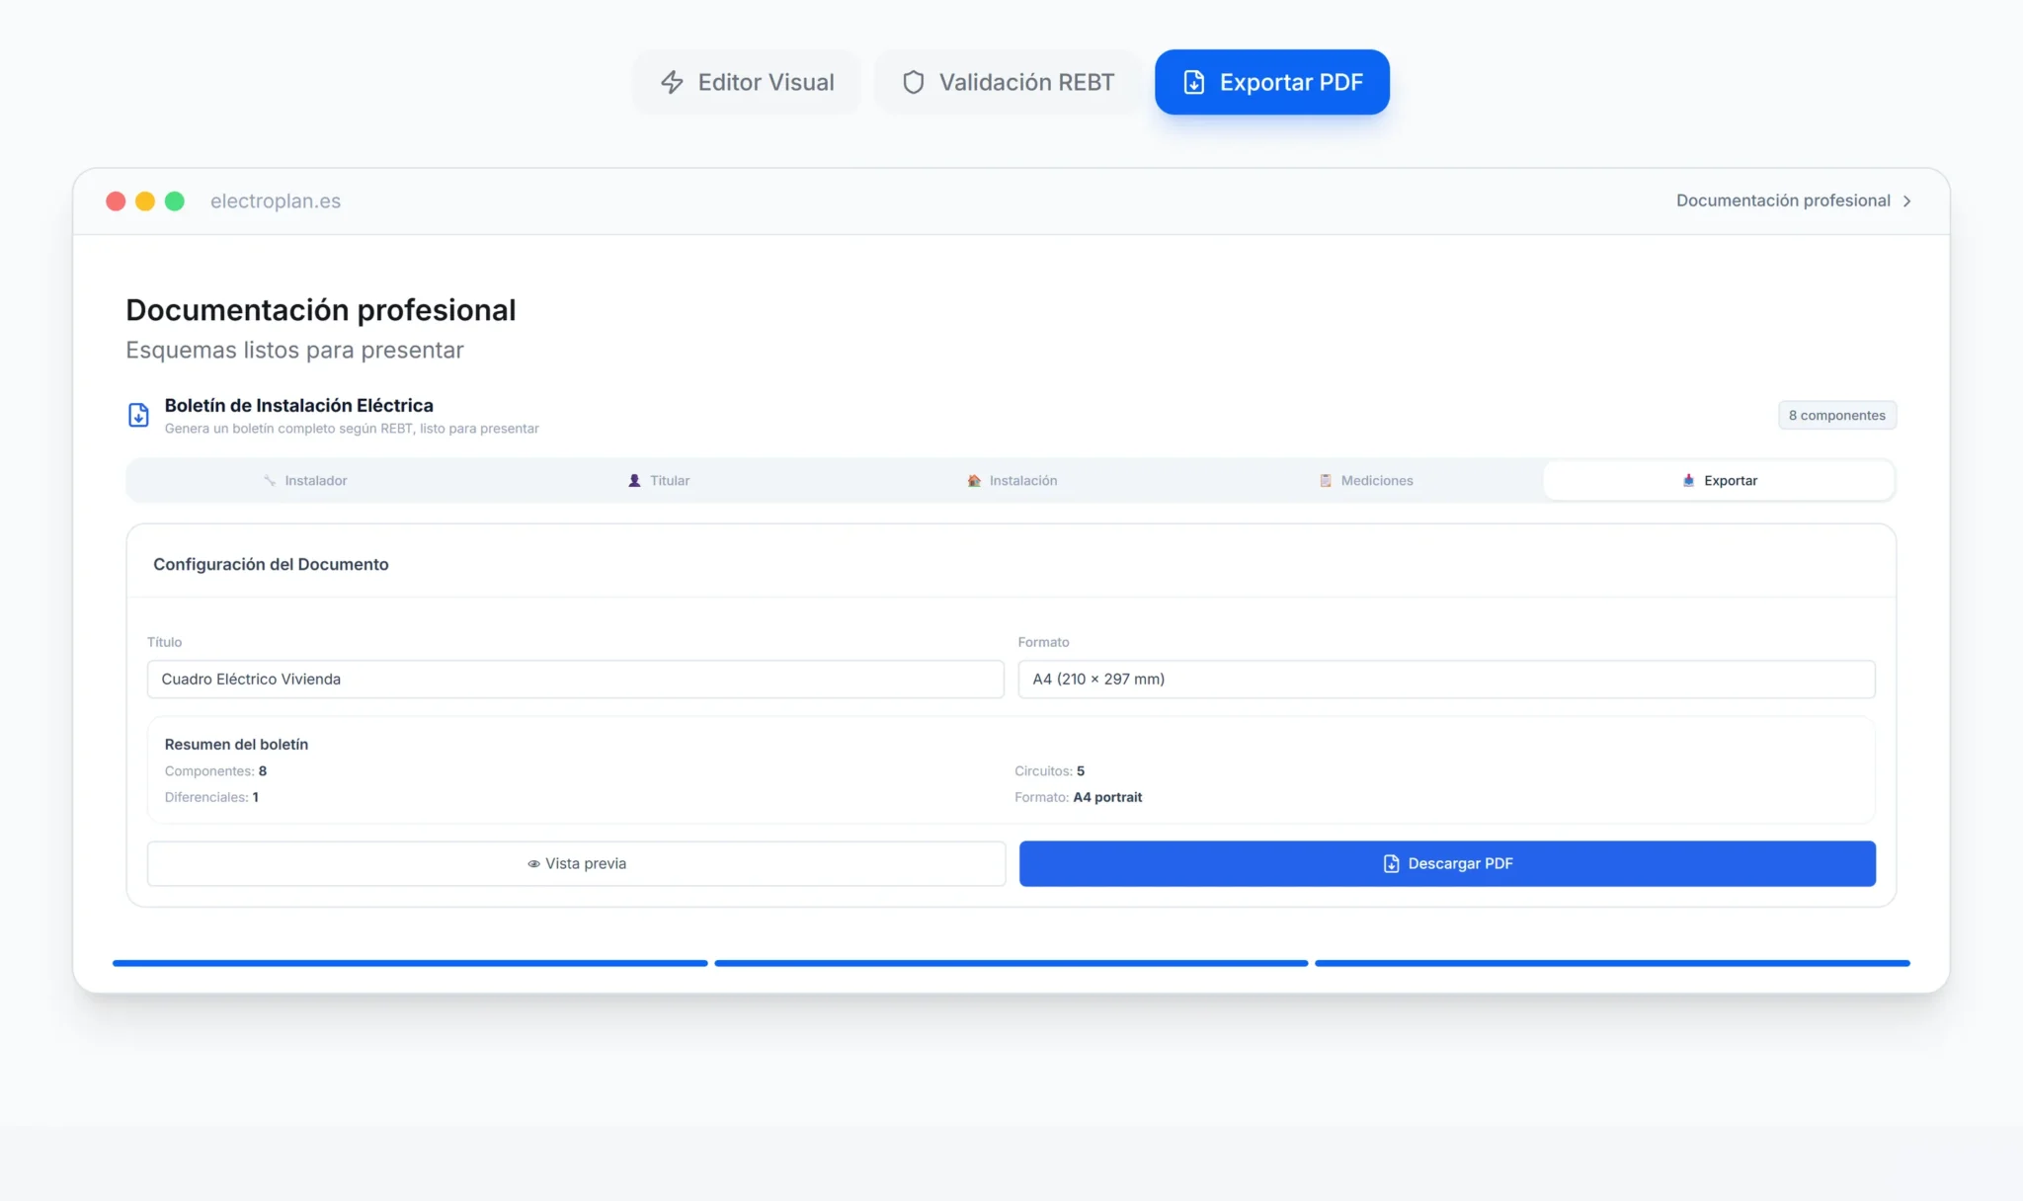Click the Título field containing Cuadro Eléctrico Vivienda

[576, 679]
